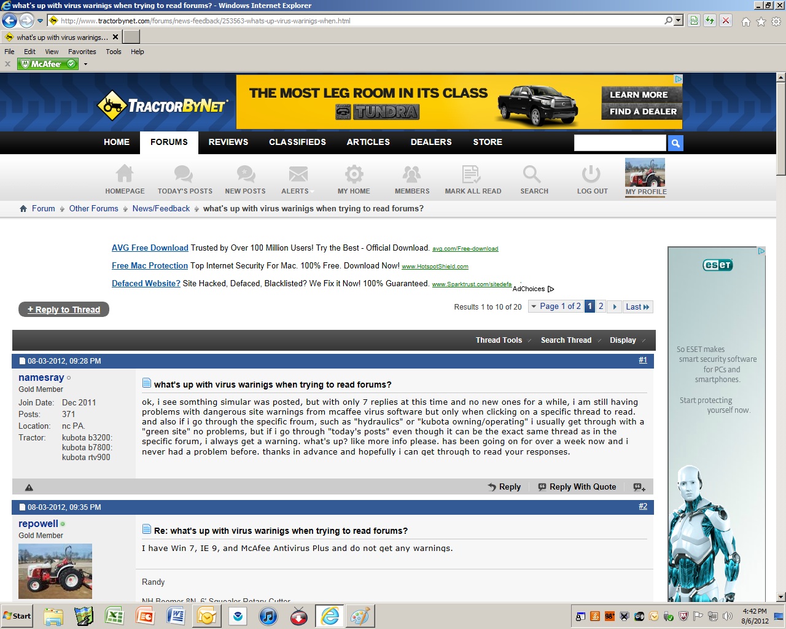Click the McAfee SiteAdvisor toolbar button
The image size is (786, 629).
[48, 64]
